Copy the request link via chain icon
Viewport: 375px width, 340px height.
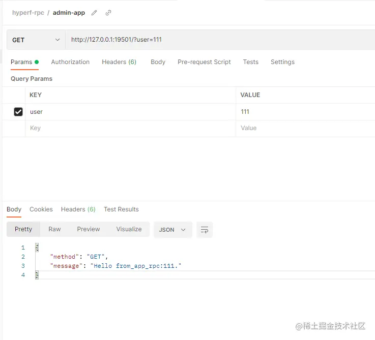pyautogui.click(x=108, y=13)
